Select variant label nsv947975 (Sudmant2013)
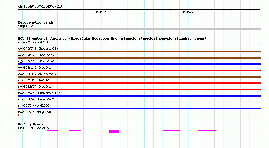This screenshot has height=148, width=269. 39,93
